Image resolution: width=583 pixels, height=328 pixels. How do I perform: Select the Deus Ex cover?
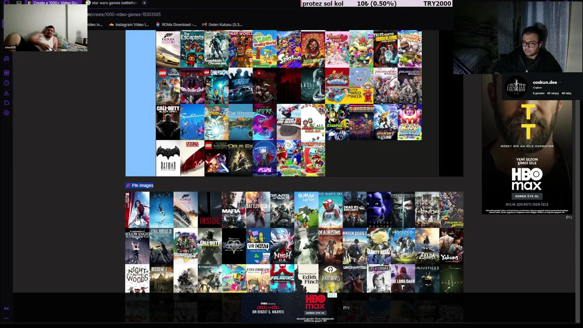click(x=240, y=158)
